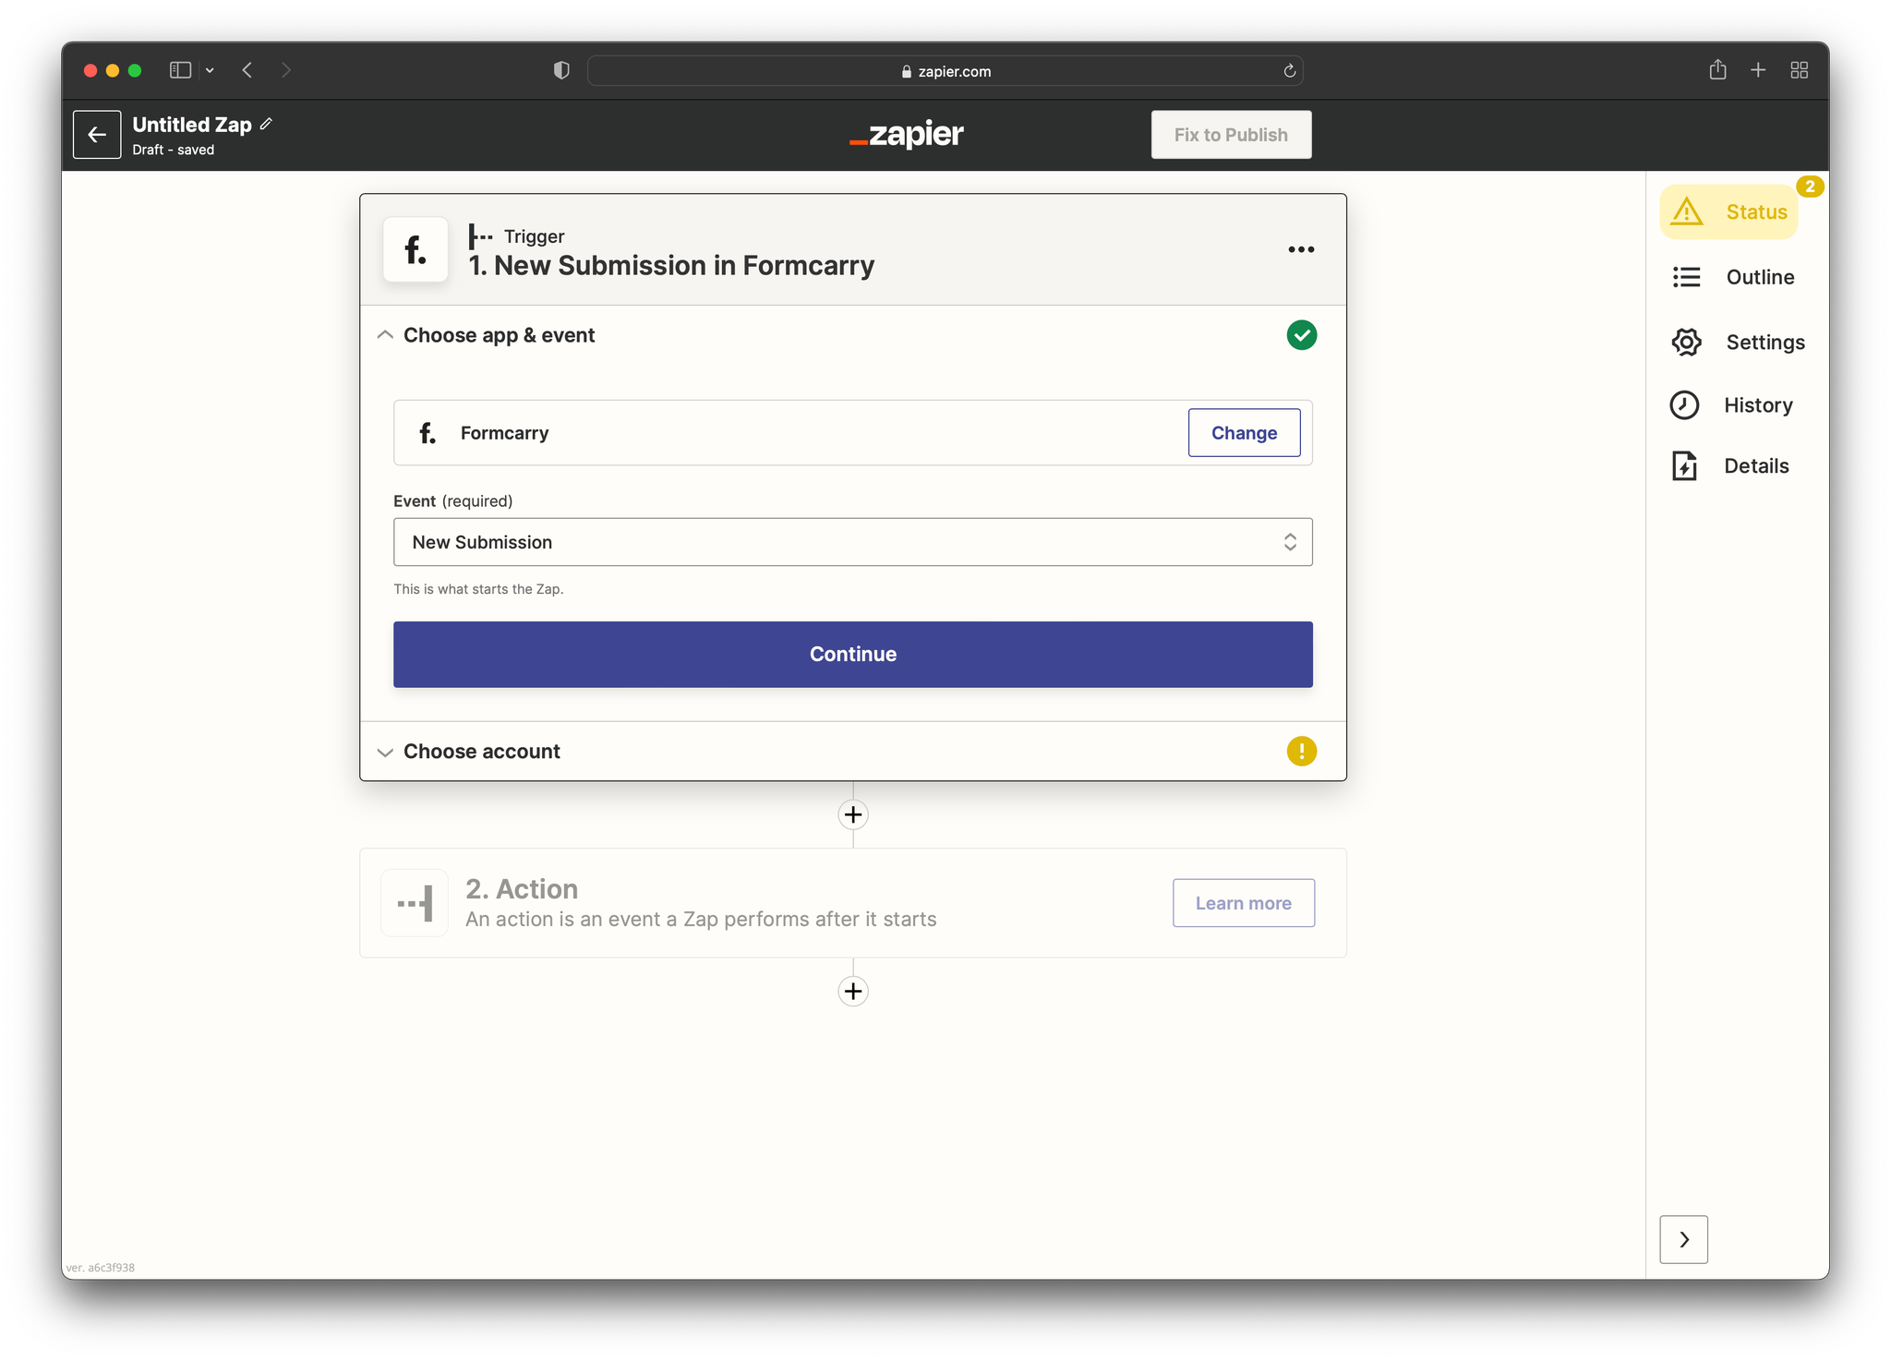Go back a page in Safari
The height and width of the screenshot is (1361, 1891).
(x=247, y=70)
